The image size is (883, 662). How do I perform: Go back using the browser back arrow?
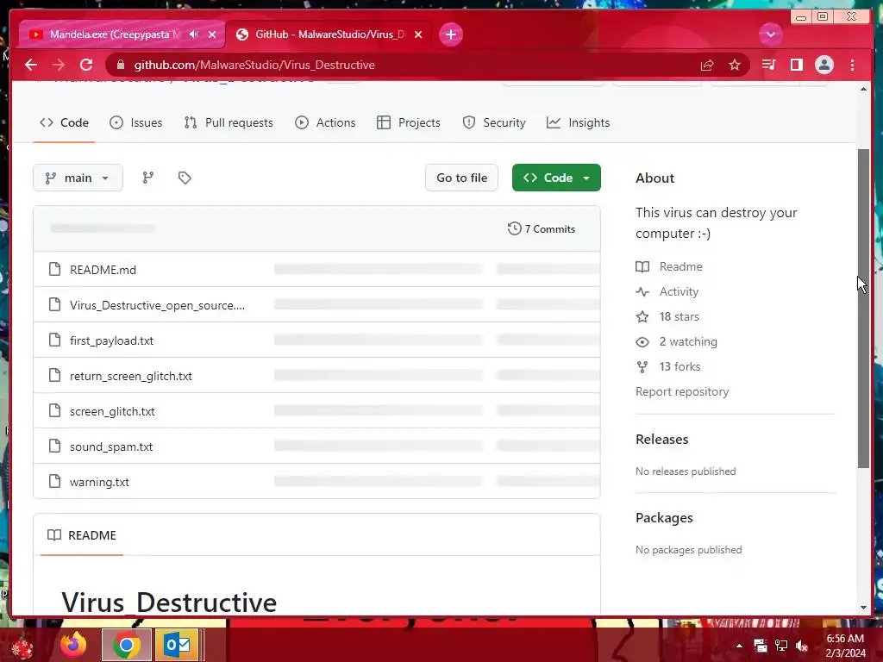coord(31,65)
